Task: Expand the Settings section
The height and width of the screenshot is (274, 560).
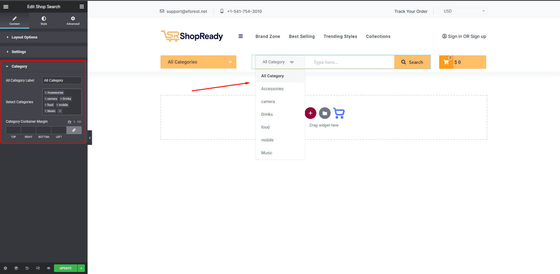Action: 19,52
